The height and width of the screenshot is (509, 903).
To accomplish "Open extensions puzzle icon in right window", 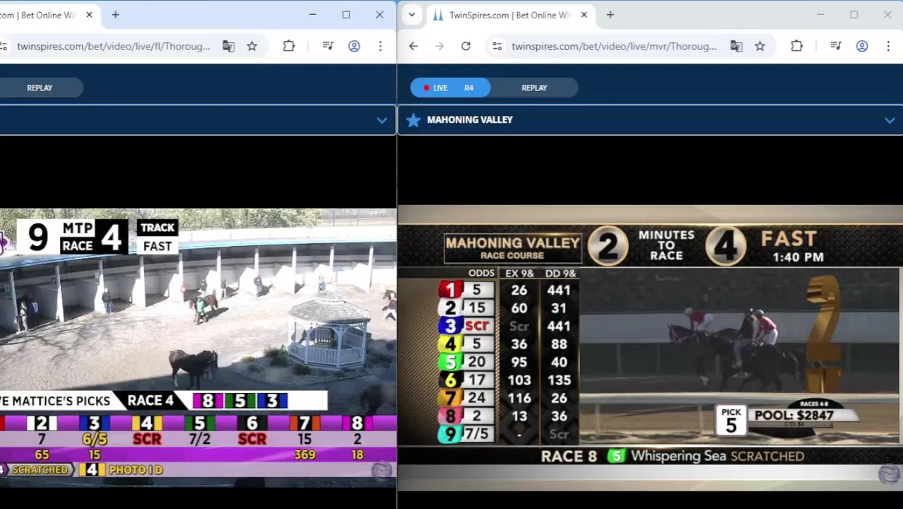I will [x=796, y=46].
